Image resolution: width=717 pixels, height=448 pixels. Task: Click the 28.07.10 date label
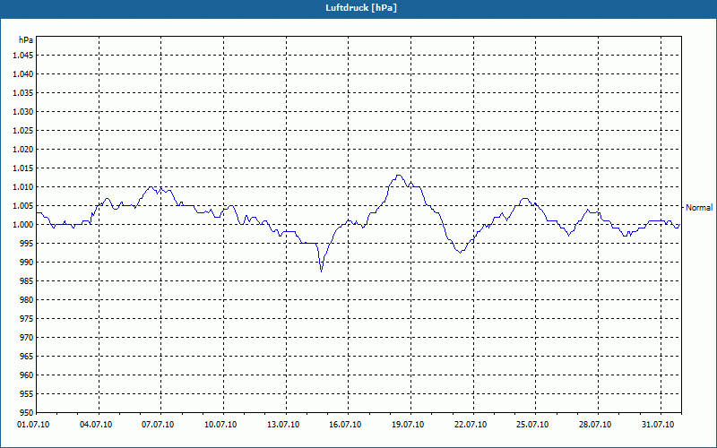pyautogui.click(x=595, y=425)
